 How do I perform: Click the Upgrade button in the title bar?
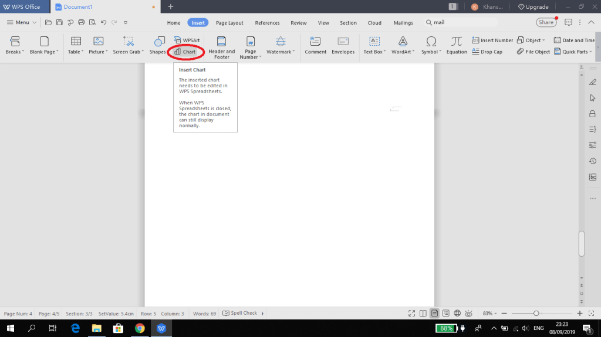[x=533, y=7]
